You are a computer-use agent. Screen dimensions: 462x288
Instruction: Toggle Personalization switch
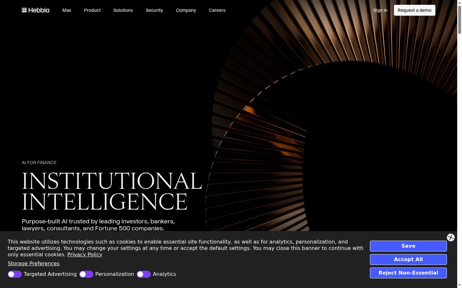tap(86, 274)
